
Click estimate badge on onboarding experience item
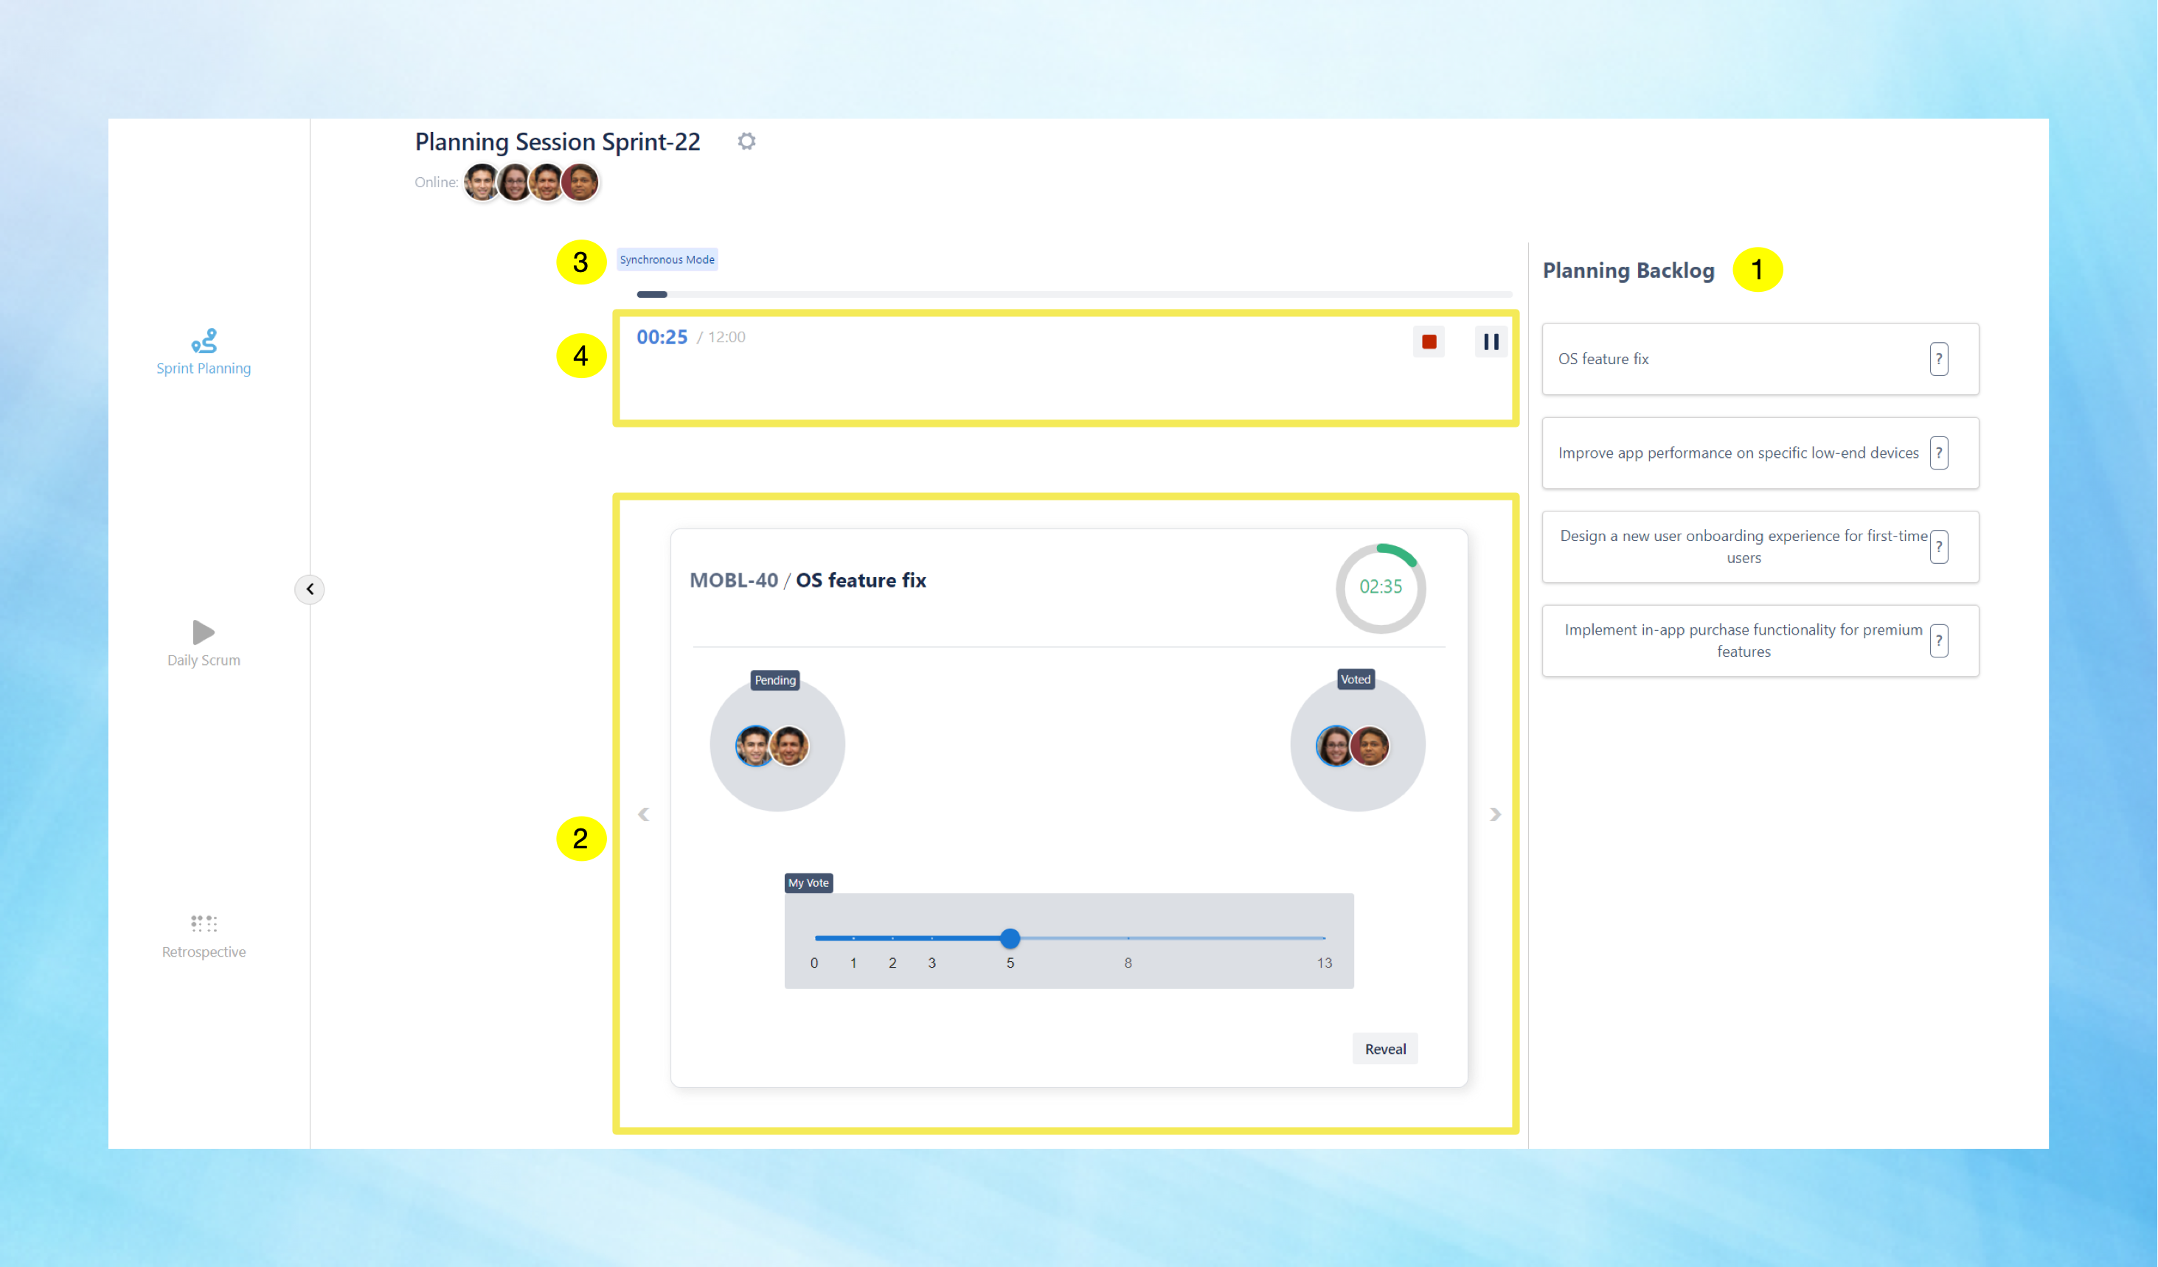point(1939,547)
